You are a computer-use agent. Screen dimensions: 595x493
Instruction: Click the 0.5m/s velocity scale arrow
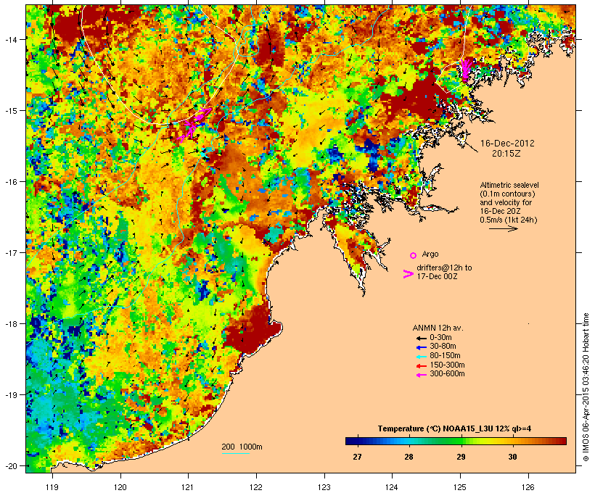coord(503,228)
